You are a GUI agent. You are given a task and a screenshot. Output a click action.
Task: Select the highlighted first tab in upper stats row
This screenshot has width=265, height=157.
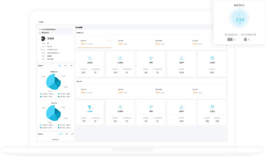[92, 43]
